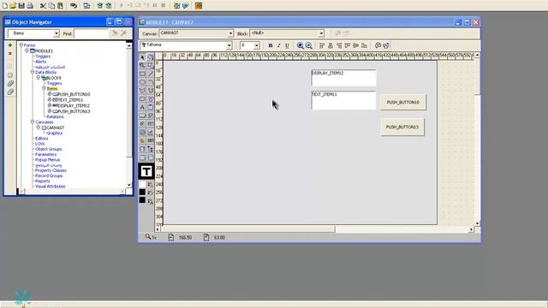Click the PUSH_BUTTON10 button on the canvas
This screenshot has width=548, height=308.
pos(403,103)
